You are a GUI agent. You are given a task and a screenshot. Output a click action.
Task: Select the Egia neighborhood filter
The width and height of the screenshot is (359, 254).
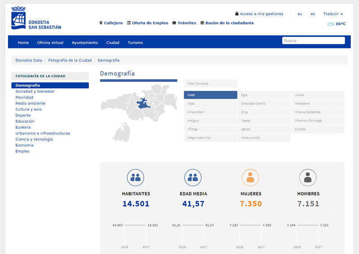pyautogui.click(x=263, y=95)
